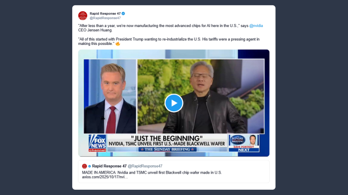The width and height of the screenshot is (348, 195).
Task: Click the blue verified badge beside Rapid Response 47
Action: pos(123,14)
